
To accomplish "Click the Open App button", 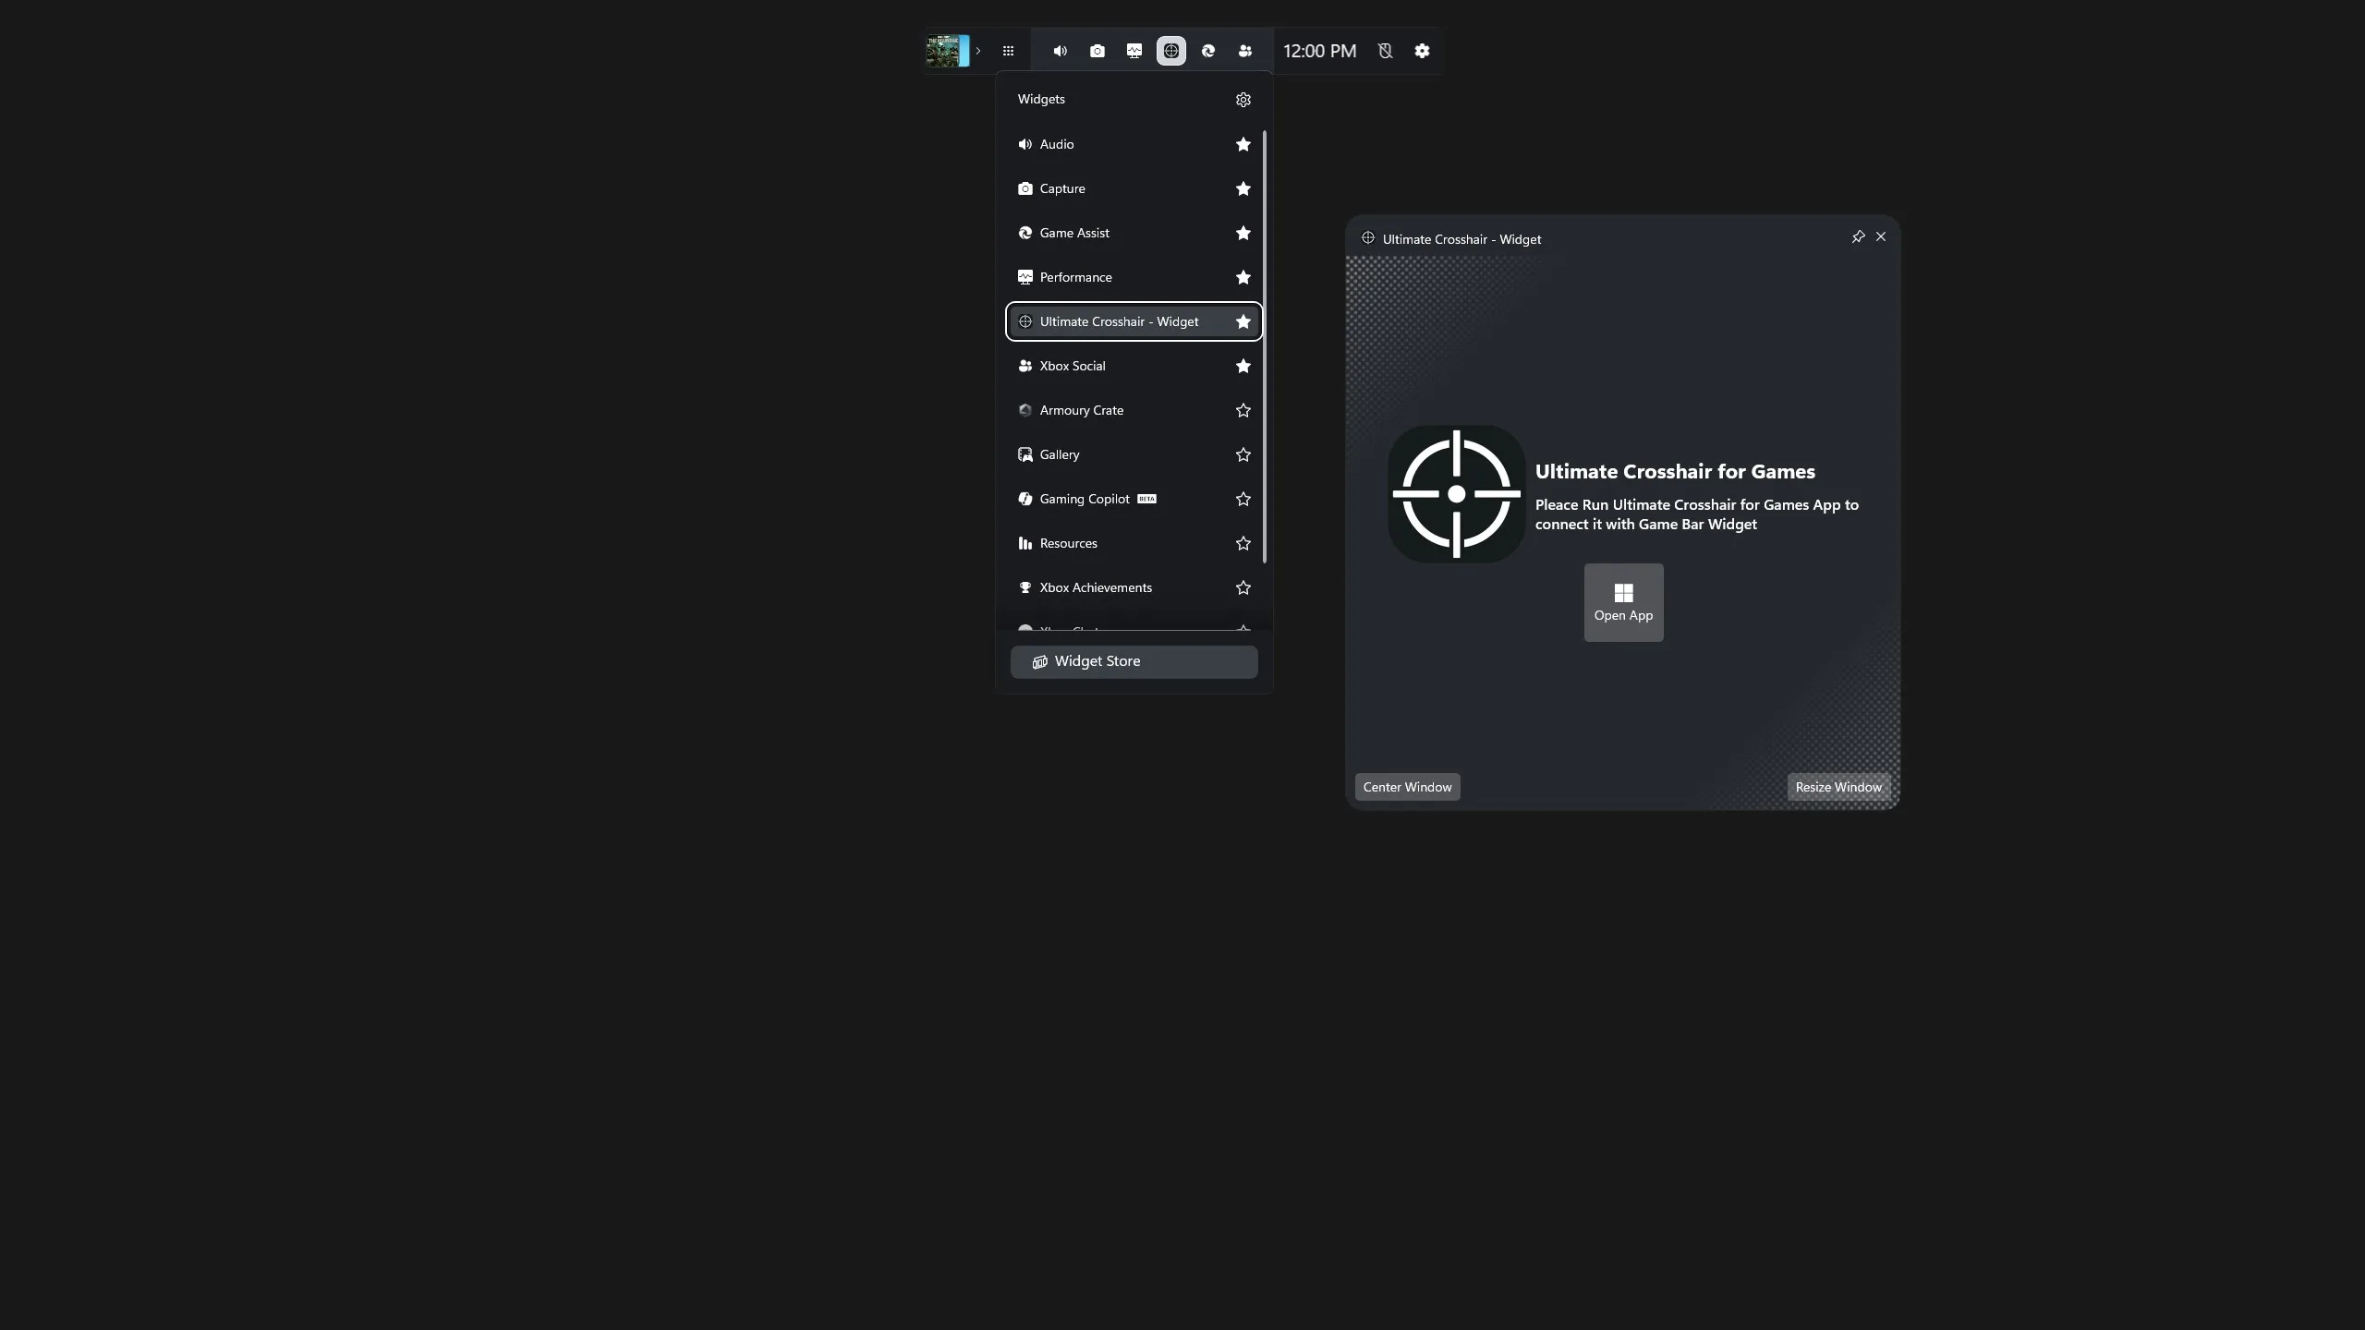I will [1623, 602].
